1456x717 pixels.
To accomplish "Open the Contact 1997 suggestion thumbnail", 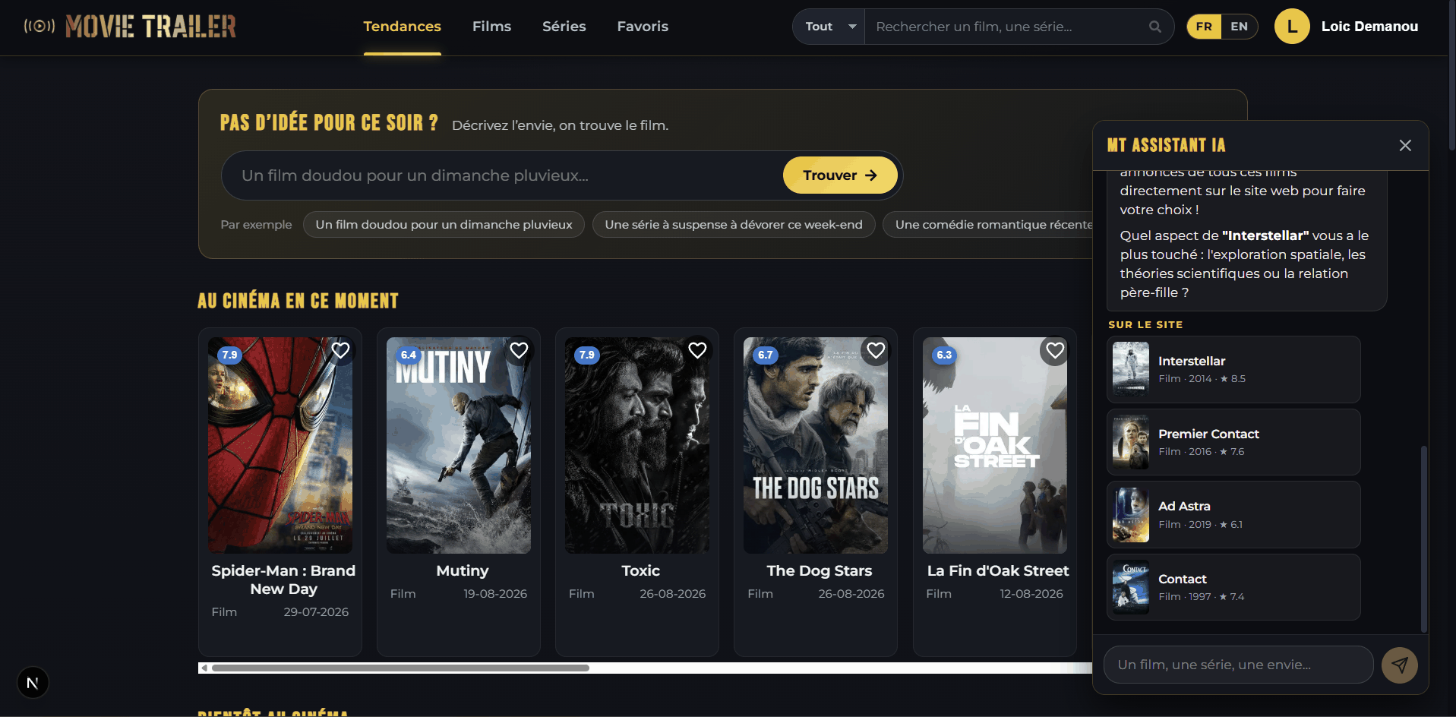I will pos(1131,587).
